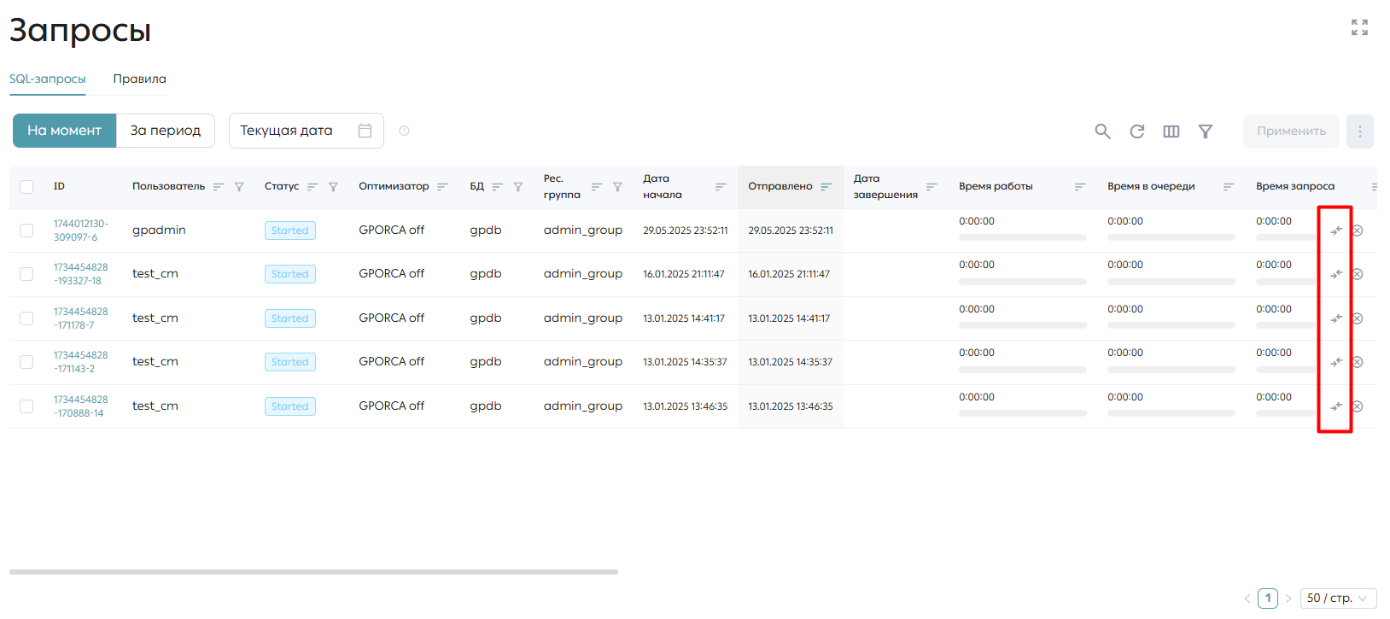The image size is (1390, 619).
Task: Click the Применить button
Action: [x=1291, y=131]
